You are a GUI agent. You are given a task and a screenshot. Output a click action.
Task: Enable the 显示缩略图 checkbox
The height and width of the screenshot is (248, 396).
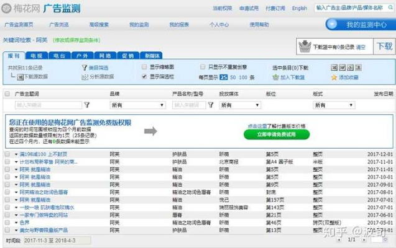pyautogui.click(x=144, y=67)
